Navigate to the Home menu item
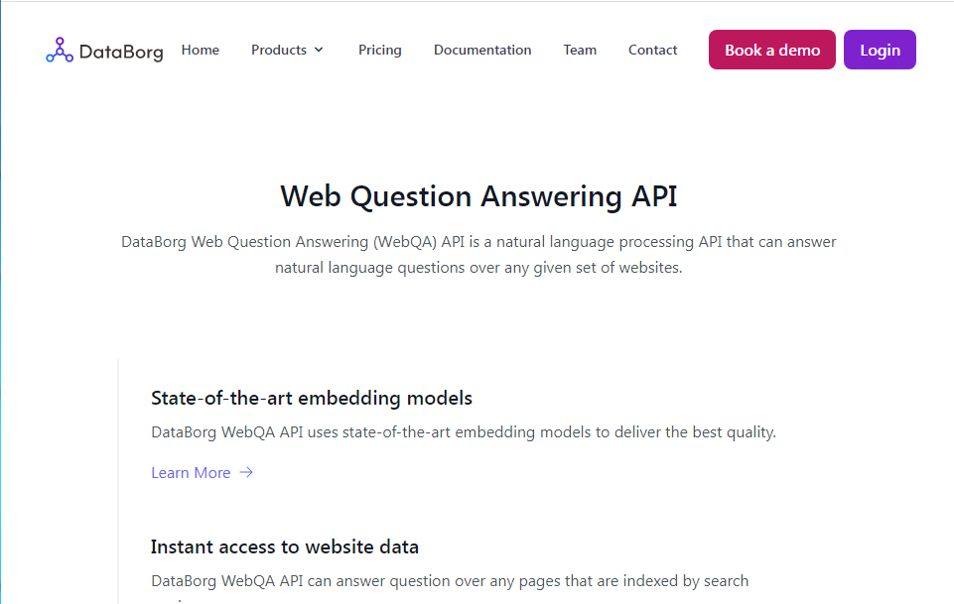This screenshot has height=604, width=954. coord(200,50)
